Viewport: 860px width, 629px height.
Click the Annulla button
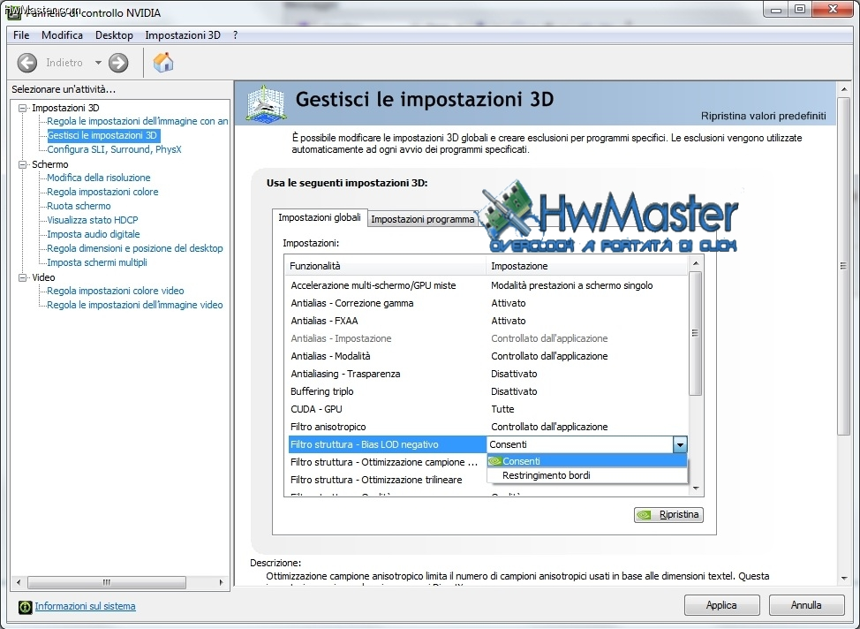[x=806, y=605]
